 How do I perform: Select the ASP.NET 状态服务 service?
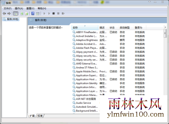[86, 99]
